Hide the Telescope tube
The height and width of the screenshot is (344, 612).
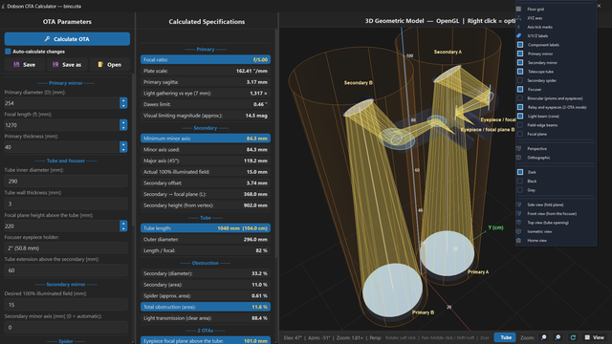pos(520,72)
